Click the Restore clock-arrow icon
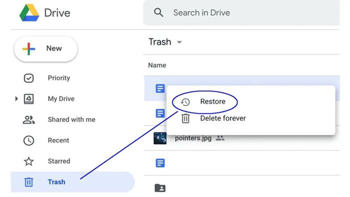This screenshot has width=350, height=197. [185, 102]
